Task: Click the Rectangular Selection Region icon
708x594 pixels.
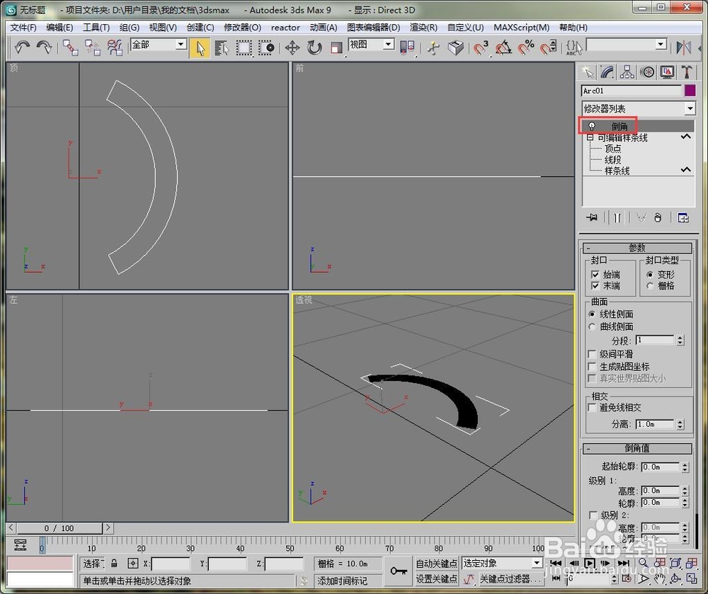Action: 244,48
